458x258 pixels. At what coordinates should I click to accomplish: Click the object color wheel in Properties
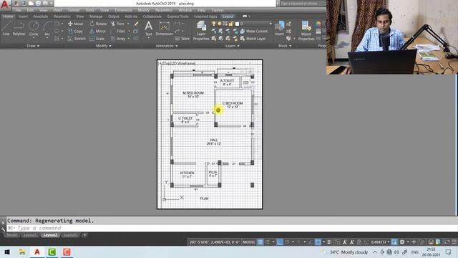pos(318,24)
